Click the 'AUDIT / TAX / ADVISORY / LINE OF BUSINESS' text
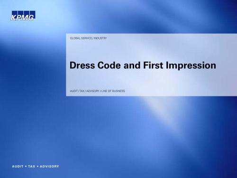 pyautogui.click(x=98, y=91)
